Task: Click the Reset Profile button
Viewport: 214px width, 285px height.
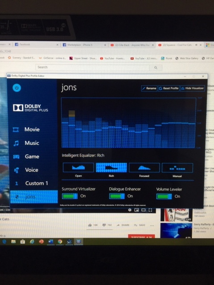Action: (169, 88)
